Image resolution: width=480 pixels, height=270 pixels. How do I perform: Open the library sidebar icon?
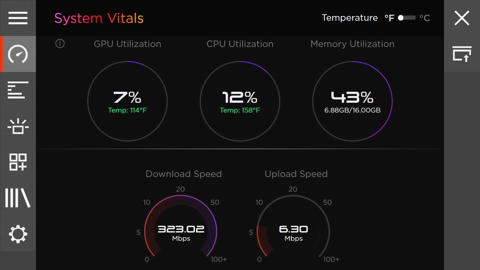tap(18, 198)
